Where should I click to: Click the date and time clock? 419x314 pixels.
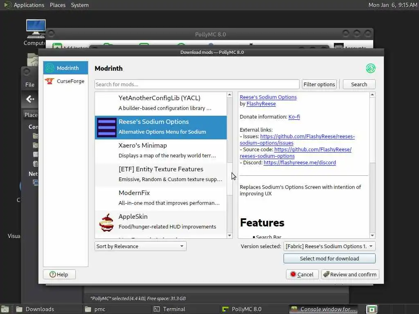pos(392,5)
